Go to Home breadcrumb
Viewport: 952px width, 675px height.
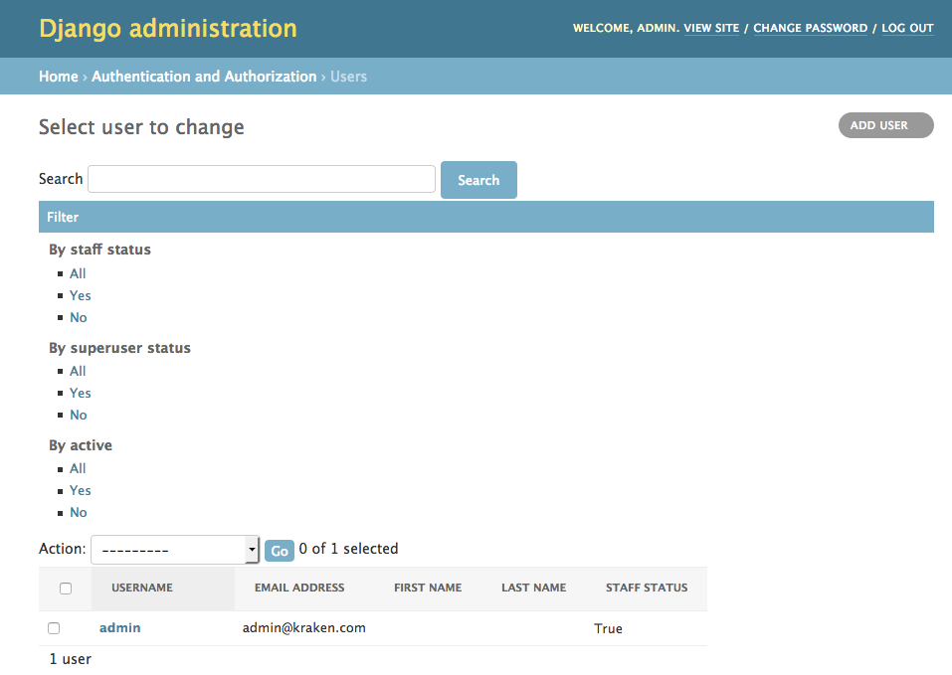tap(59, 77)
